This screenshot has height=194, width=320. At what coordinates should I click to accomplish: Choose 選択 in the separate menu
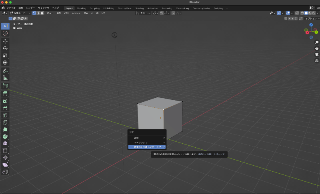[147, 138]
